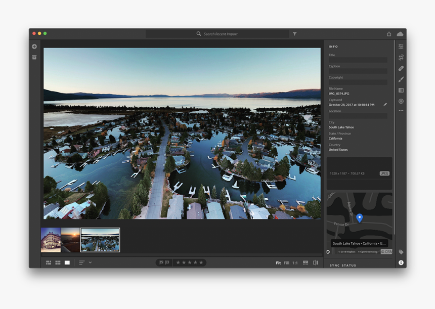Viewport: 435px width, 309px height.
Task: Click the Caption input field
Action: pos(358,71)
